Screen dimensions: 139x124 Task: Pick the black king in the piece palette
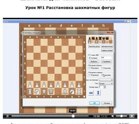tap(107, 38)
